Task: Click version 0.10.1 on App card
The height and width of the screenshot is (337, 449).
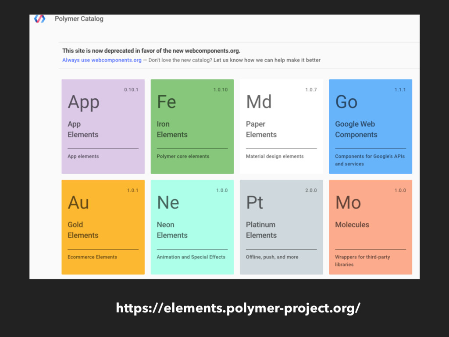Action: [131, 90]
